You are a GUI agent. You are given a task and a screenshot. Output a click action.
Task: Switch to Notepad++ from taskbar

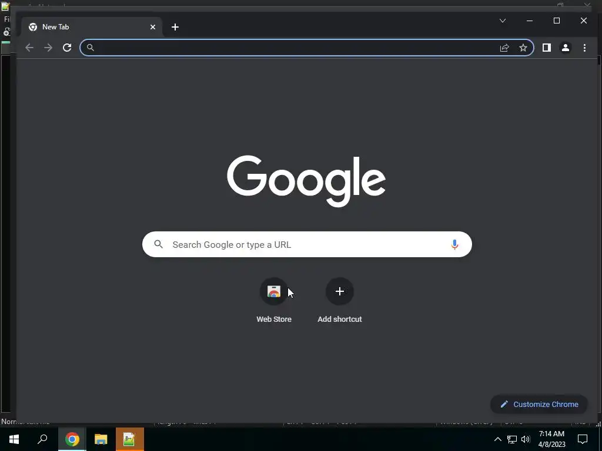[x=130, y=439]
